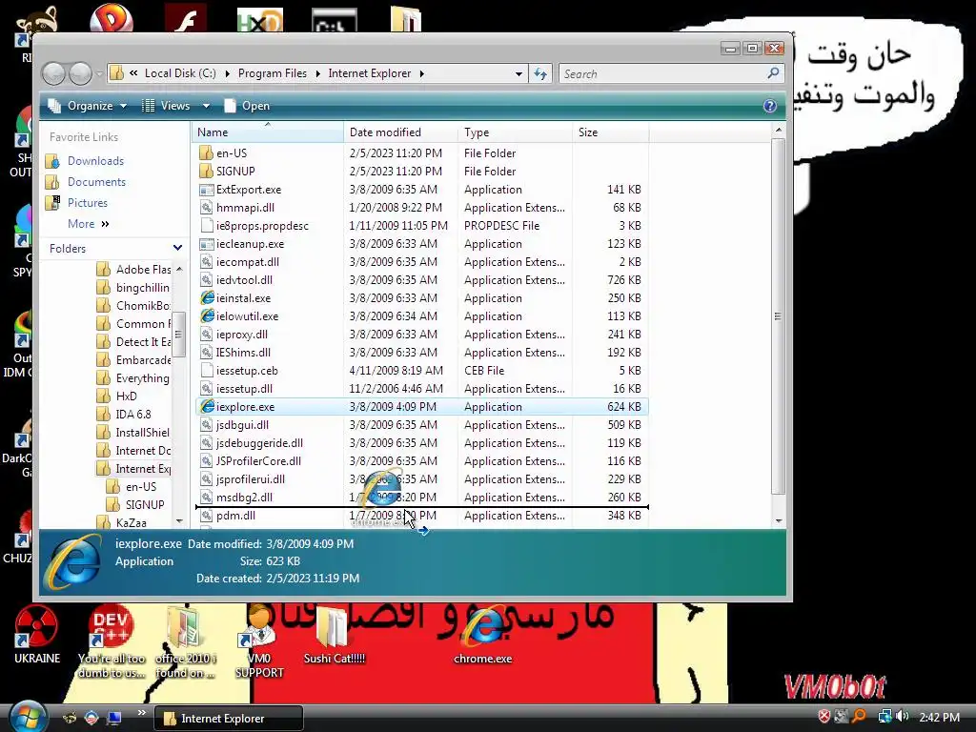Image resolution: width=976 pixels, height=732 pixels.
Task: Click the Back navigation arrow button
Action: pyautogui.click(x=54, y=74)
